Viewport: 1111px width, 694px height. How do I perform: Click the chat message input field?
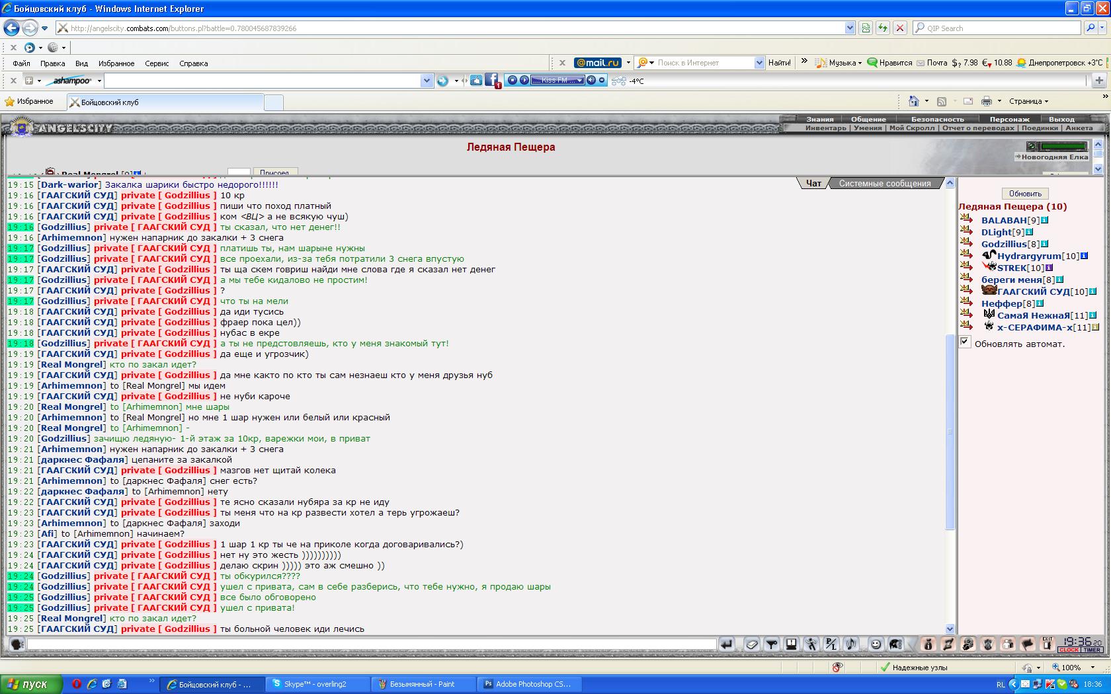coord(372,643)
